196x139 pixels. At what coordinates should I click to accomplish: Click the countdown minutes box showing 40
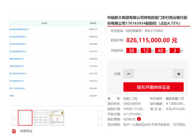tap(160, 50)
